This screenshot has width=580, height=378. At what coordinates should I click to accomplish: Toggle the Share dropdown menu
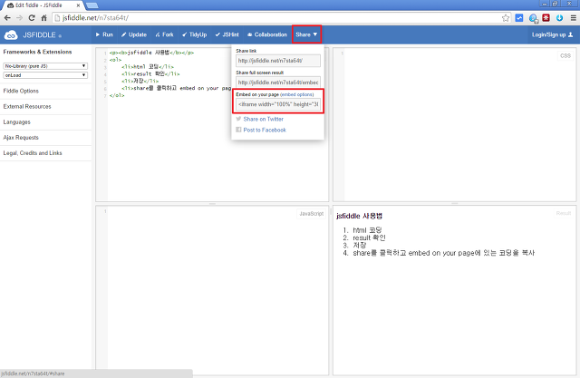306,34
